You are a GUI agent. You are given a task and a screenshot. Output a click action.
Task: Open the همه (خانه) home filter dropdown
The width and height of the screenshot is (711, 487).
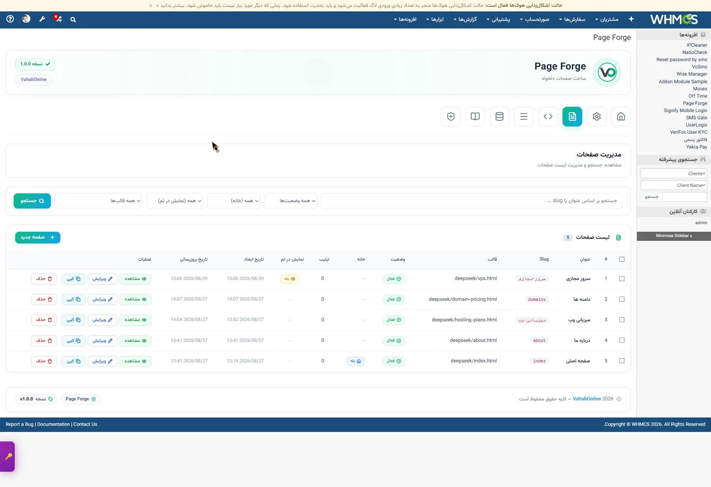pos(234,201)
